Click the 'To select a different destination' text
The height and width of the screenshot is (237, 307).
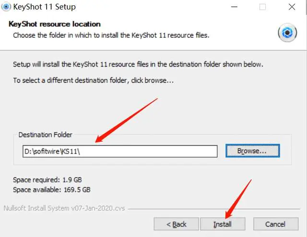(x=93, y=80)
